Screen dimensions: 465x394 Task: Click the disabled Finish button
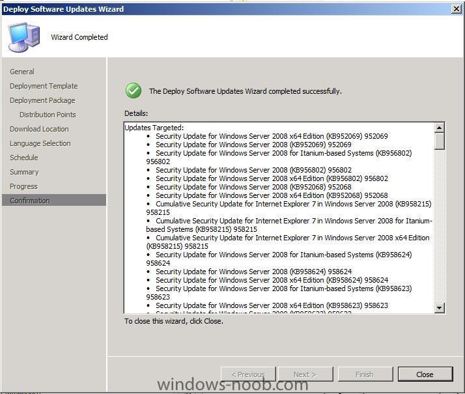pos(365,374)
